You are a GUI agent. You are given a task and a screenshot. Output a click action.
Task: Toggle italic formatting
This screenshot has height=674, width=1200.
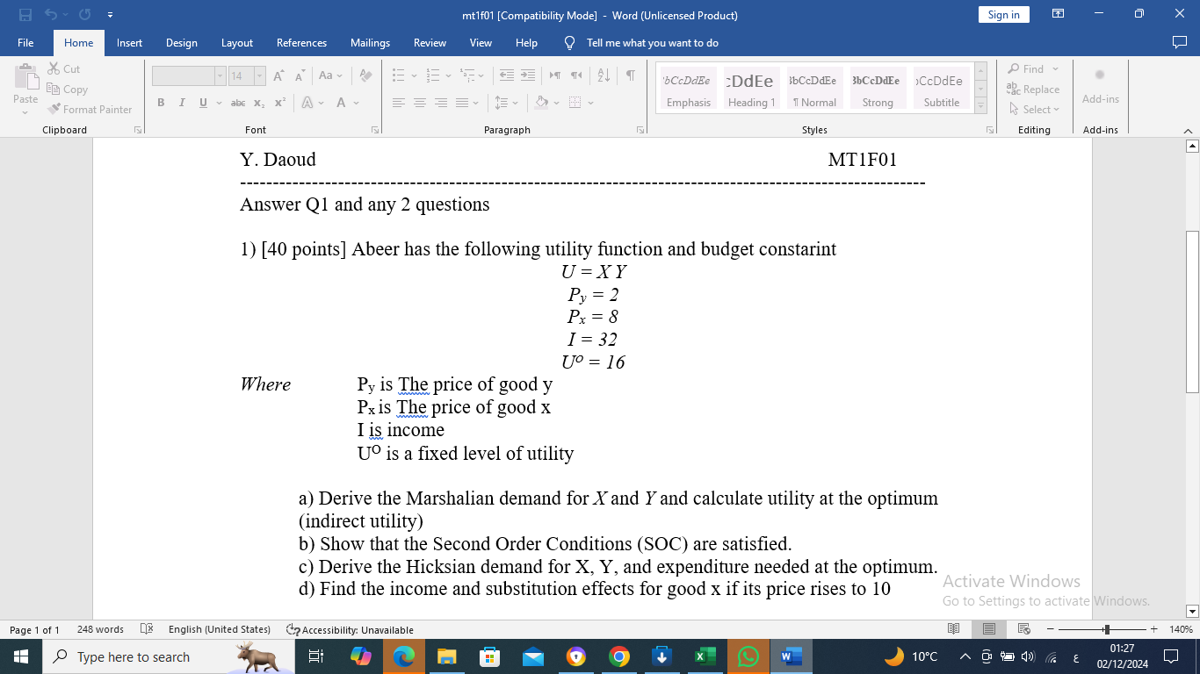pyautogui.click(x=181, y=103)
